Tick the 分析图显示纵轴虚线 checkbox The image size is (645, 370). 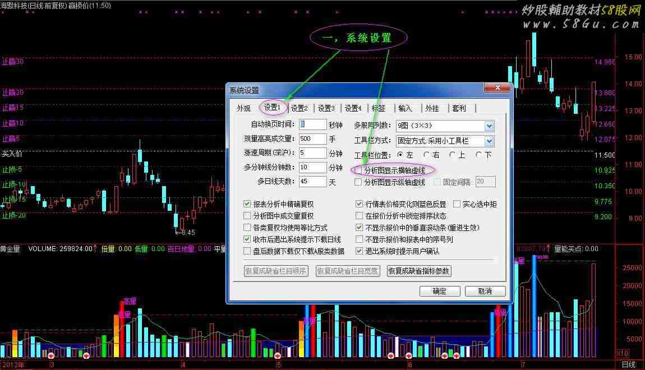(x=358, y=182)
